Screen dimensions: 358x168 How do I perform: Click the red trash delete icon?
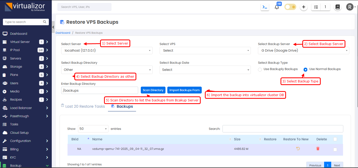(x=318, y=149)
